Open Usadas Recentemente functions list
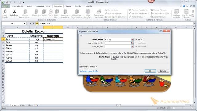This screenshot has width=197, height=111. (x=25, y=14)
